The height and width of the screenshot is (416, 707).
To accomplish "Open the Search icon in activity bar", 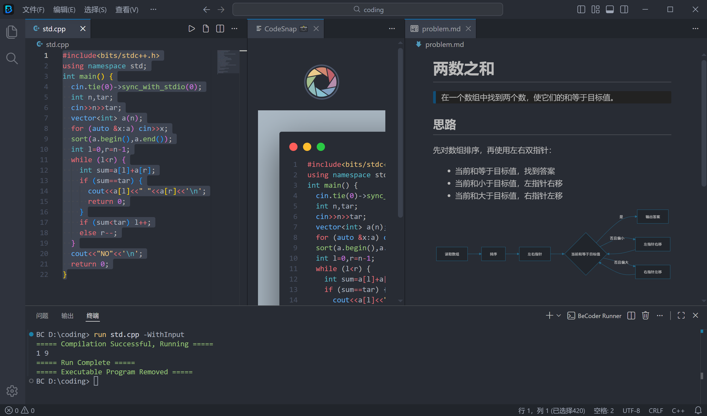I will point(12,58).
